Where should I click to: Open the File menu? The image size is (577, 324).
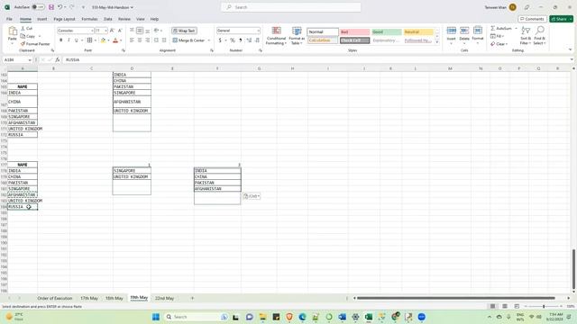[x=9, y=19]
